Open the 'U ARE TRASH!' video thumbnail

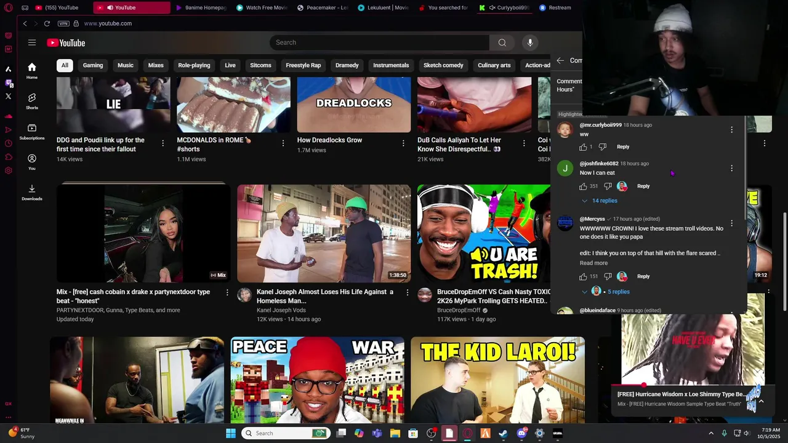[x=484, y=233]
